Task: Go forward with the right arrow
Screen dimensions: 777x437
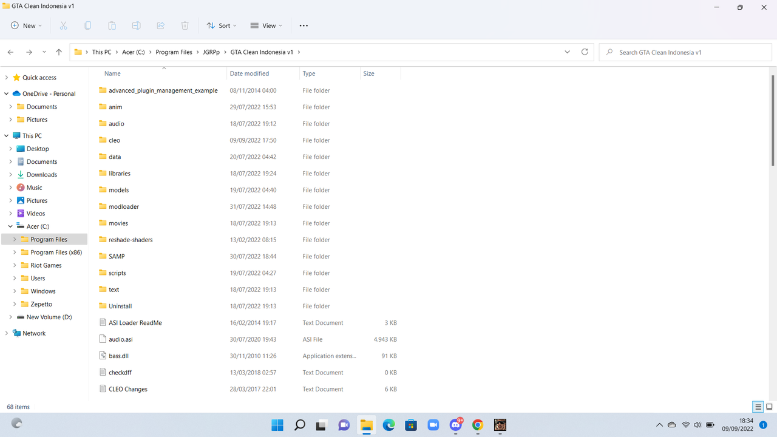Action: 29,52
